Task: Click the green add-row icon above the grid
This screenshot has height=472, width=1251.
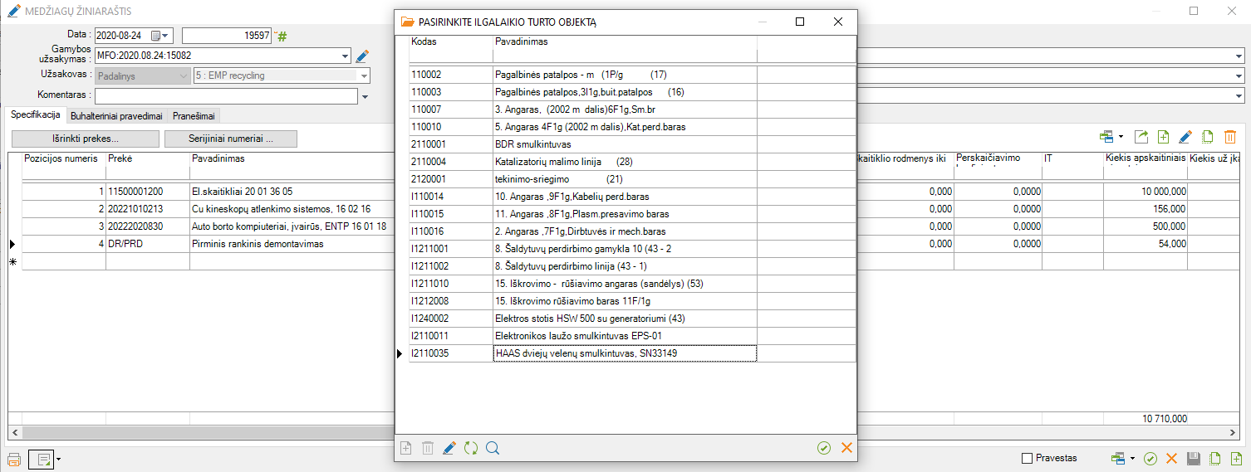Action: (x=1163, y=137)
